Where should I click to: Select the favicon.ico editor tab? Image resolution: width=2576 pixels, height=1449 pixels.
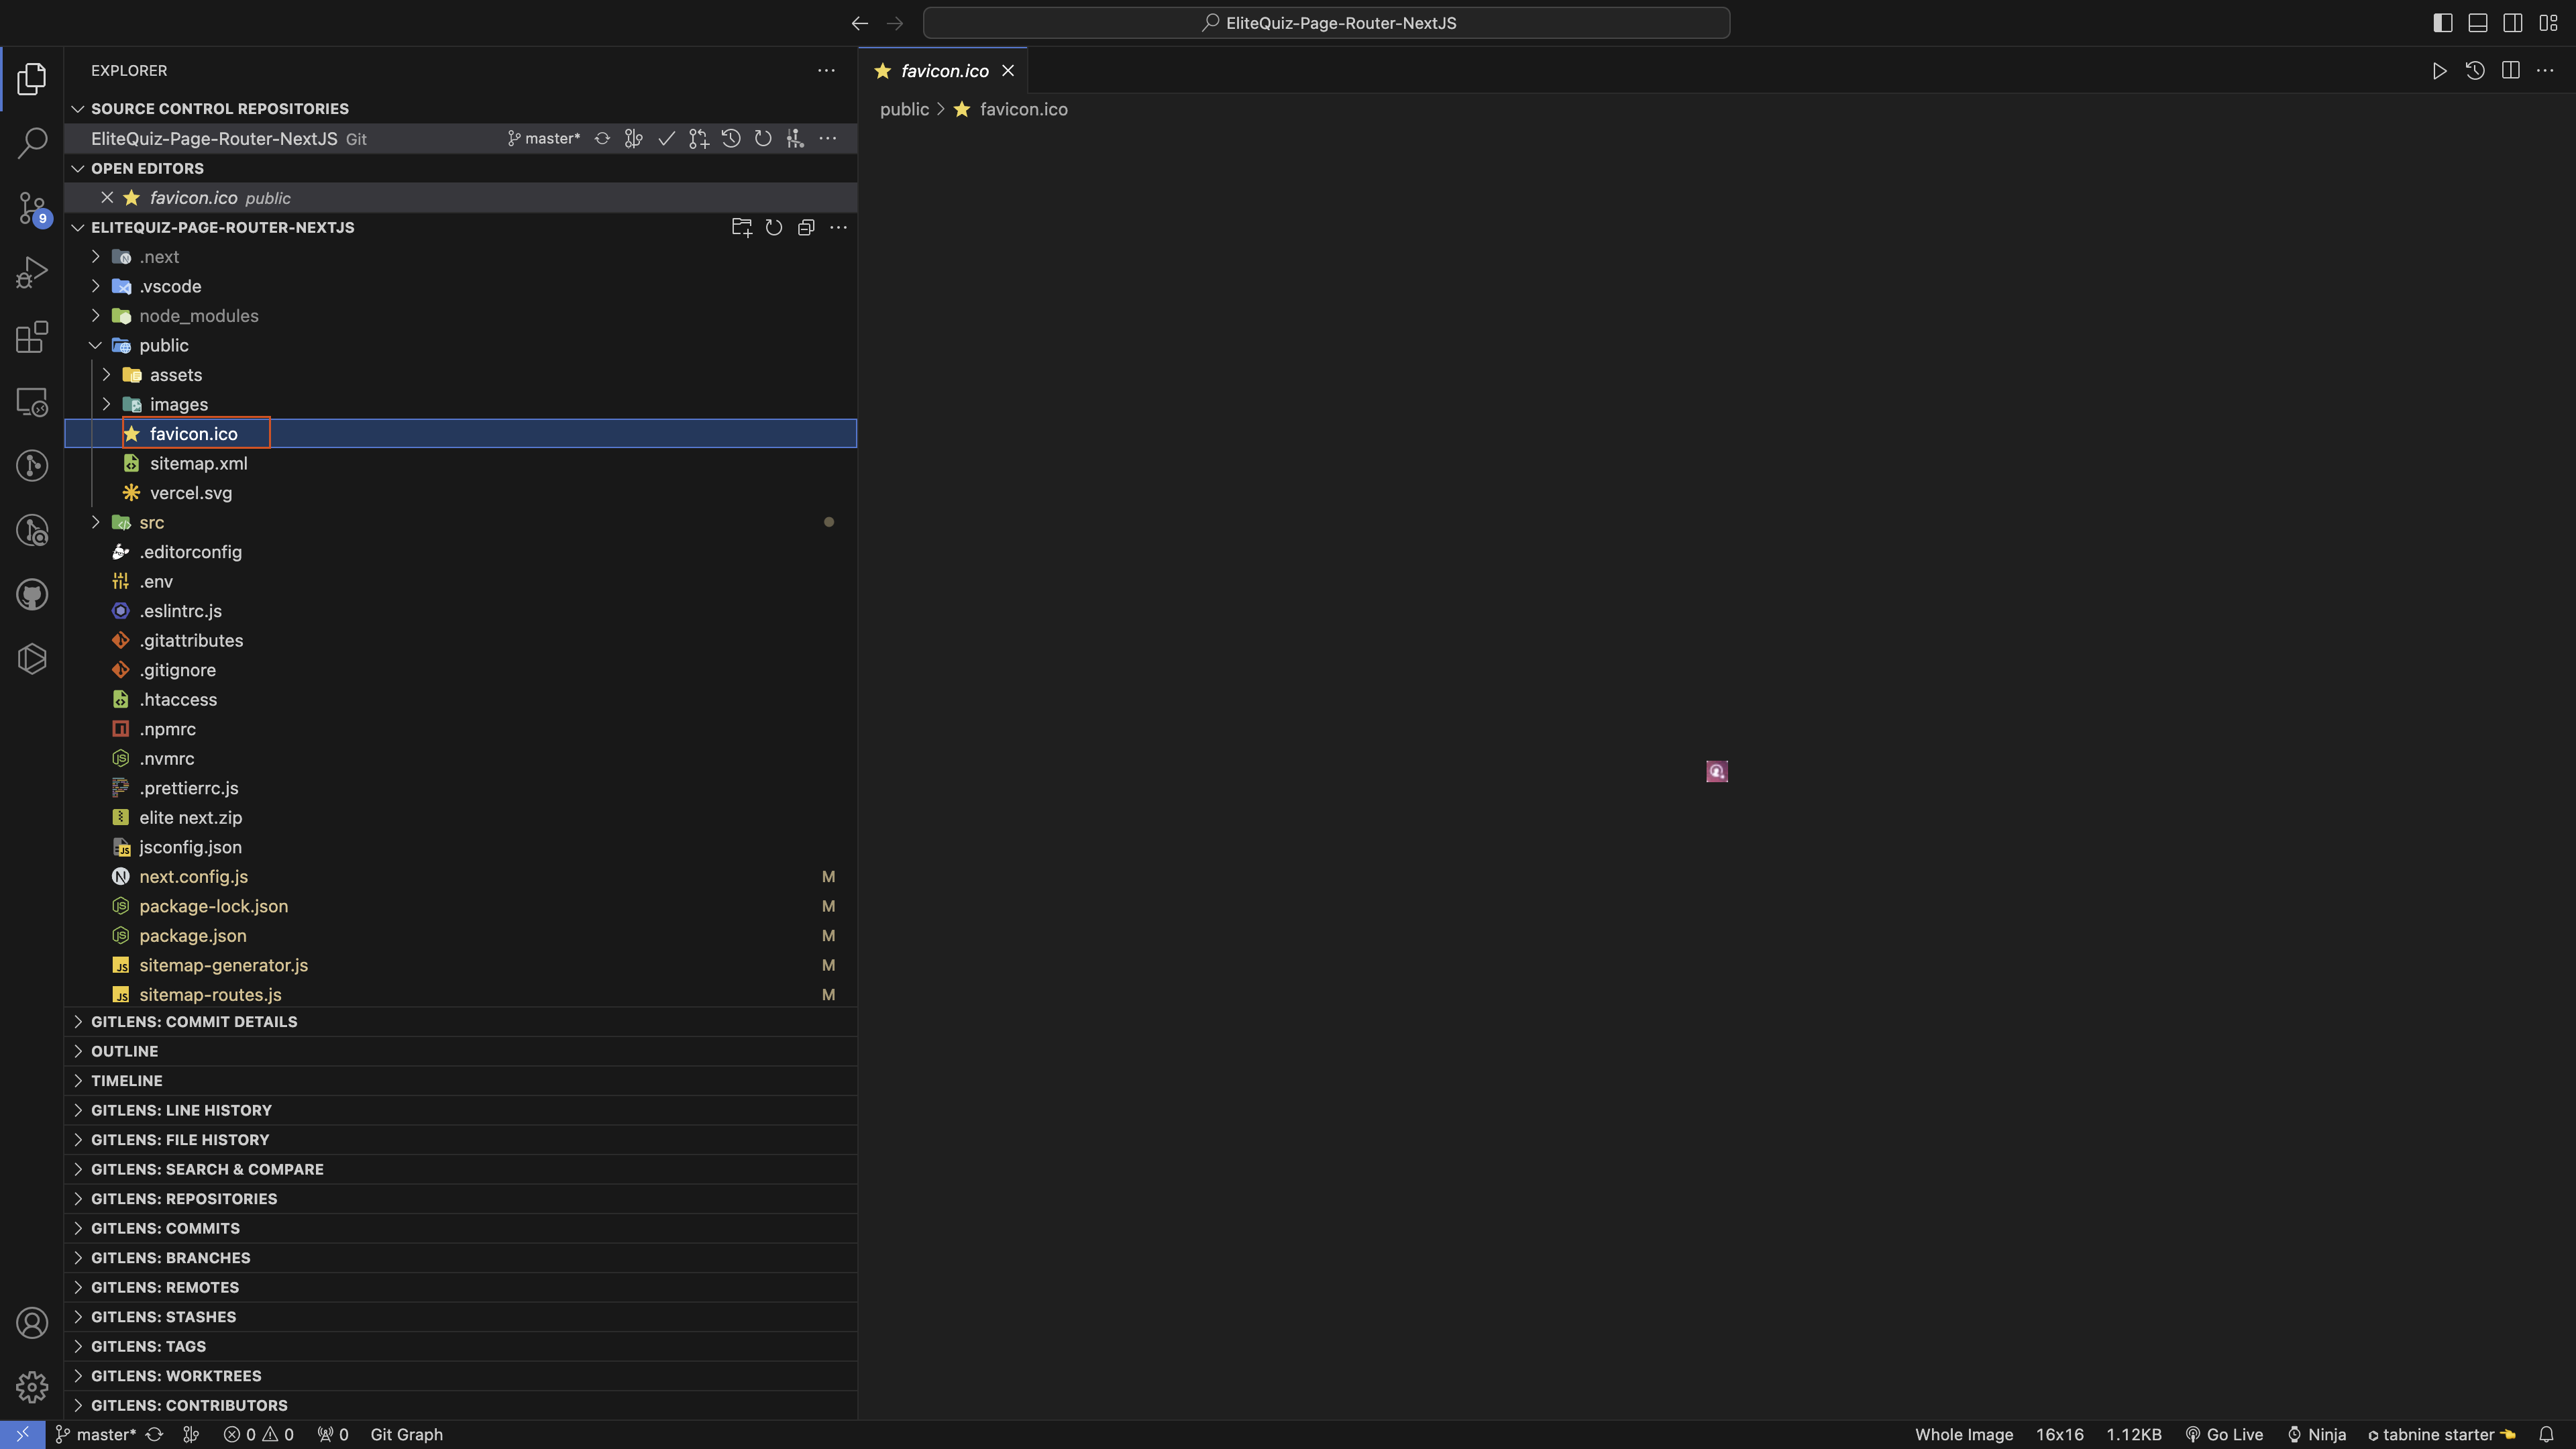pyautogui.click(x=943, y=71)
